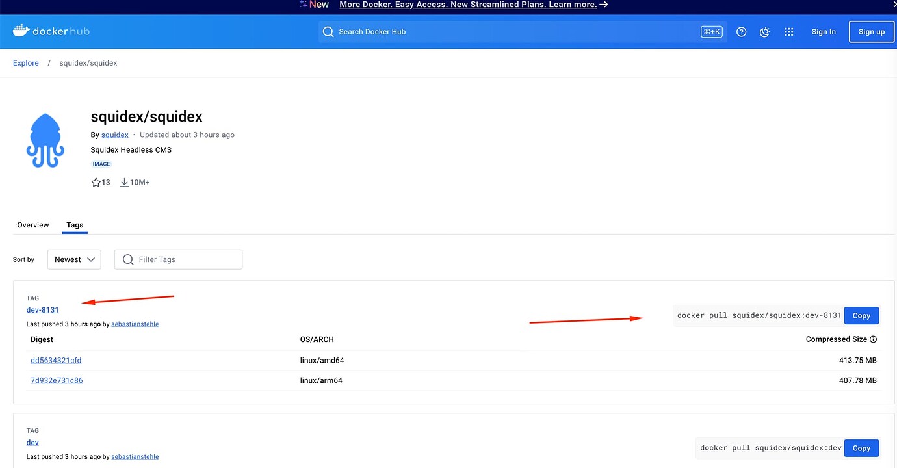897x468 pixels.
Task: Click the Compressed Size info icon
Action: (x=873, y=339)
